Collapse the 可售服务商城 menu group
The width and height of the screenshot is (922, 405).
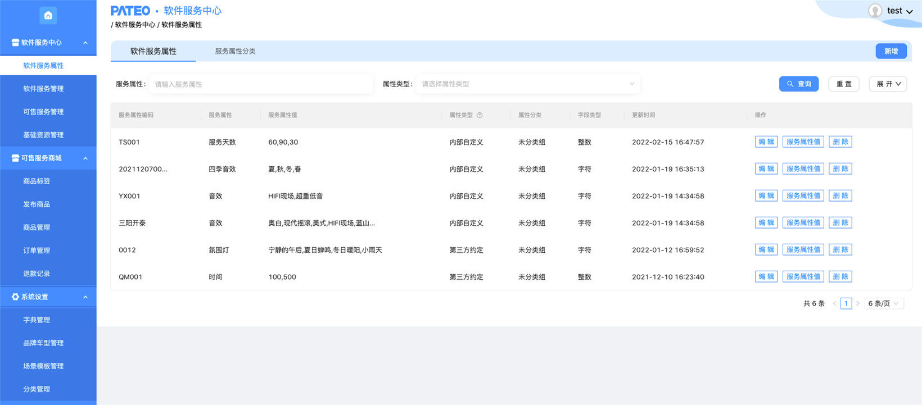85,158
